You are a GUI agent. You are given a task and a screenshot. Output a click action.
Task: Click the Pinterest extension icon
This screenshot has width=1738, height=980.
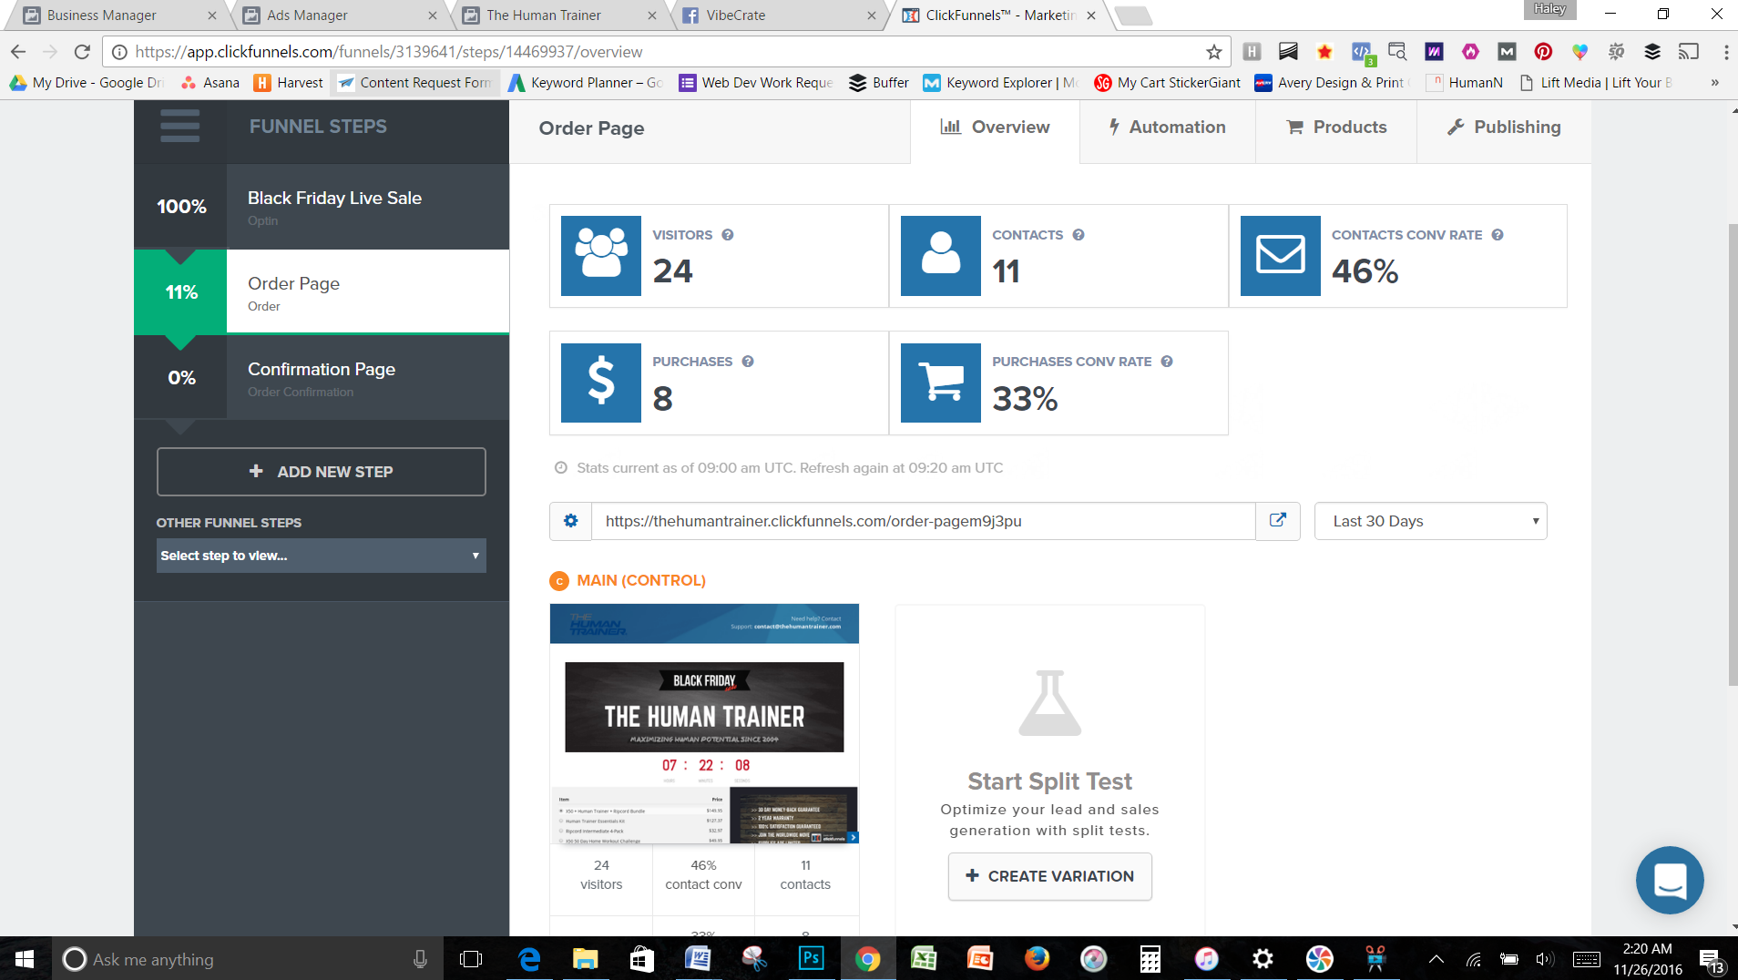tap(1543, 52)
